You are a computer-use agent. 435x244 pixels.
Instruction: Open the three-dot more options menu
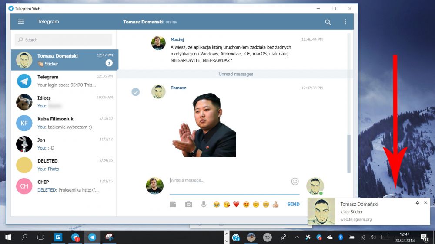[x=345, y=22]
